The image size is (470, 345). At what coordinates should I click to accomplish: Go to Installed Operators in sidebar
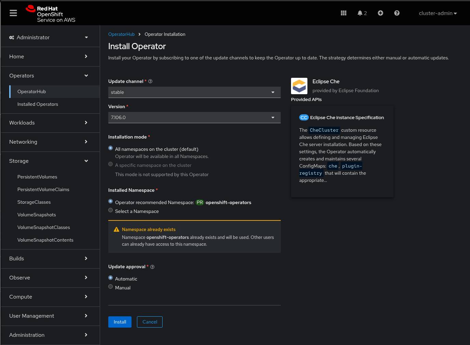pos(38,104)
